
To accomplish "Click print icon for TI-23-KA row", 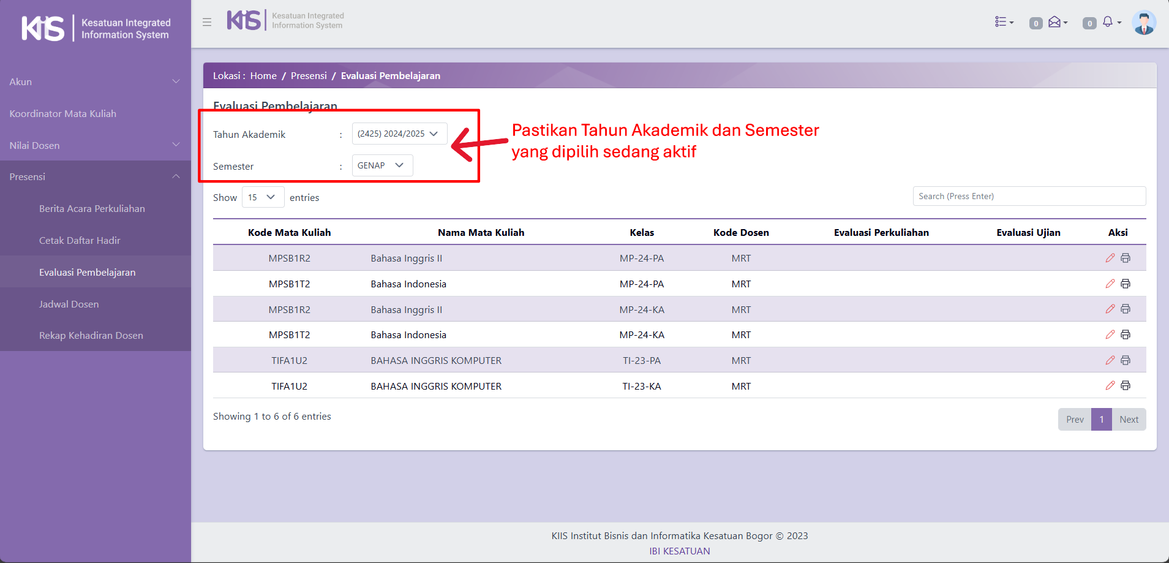I will [1126, 386].
